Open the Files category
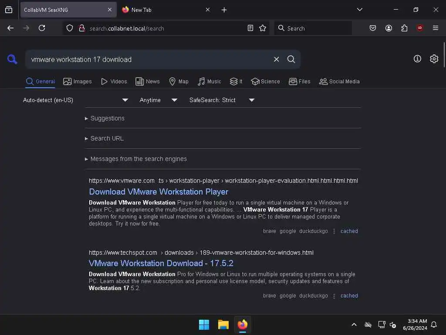Viewport: 446px width, 335px height. pyautogui.click(x=299, y=82)
